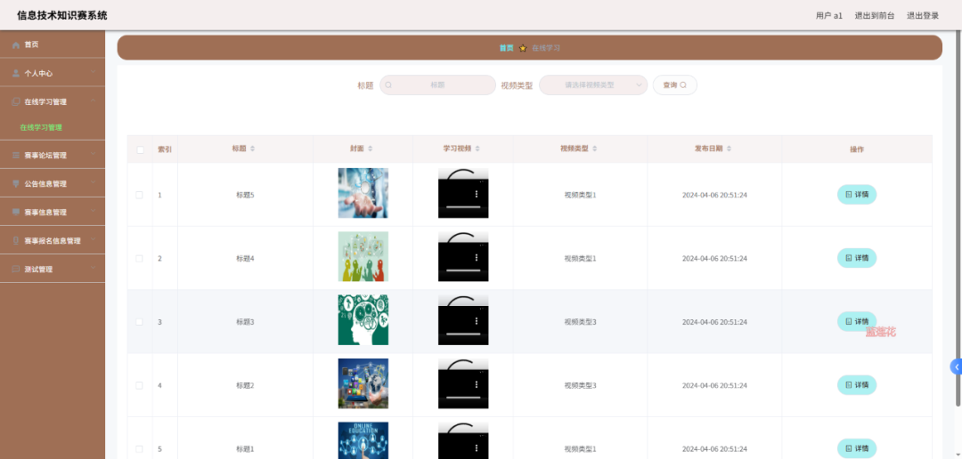Open the 公告信息管理 menu
The width and height of the screenshot is (962, 459).
click(x=53, y=183)
